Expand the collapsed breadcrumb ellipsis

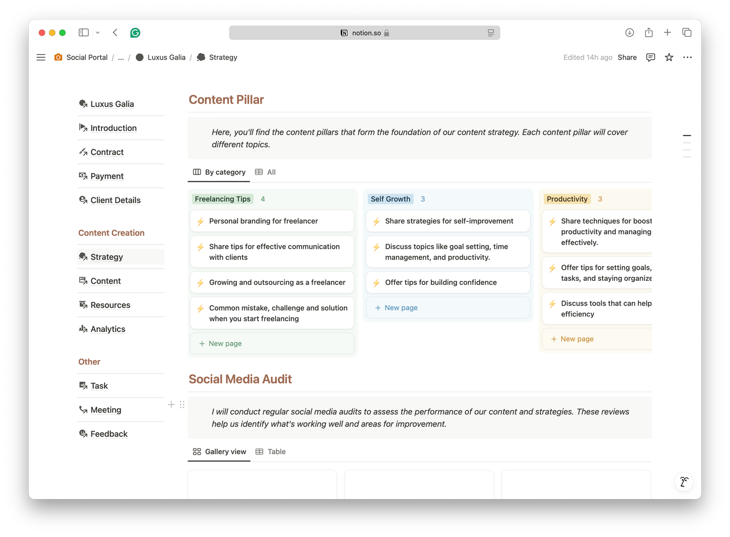point(121,58)
